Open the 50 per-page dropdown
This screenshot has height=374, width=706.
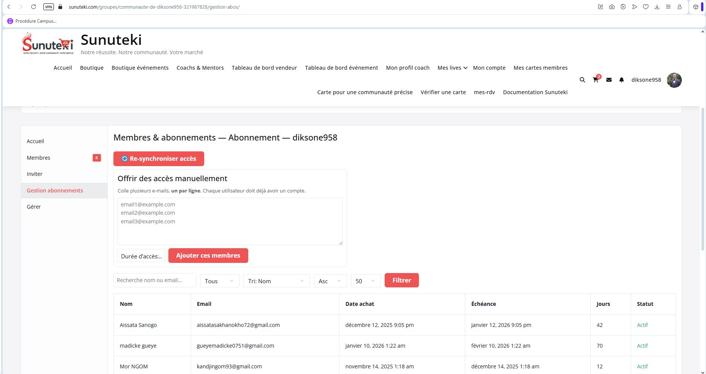(365, 281)
